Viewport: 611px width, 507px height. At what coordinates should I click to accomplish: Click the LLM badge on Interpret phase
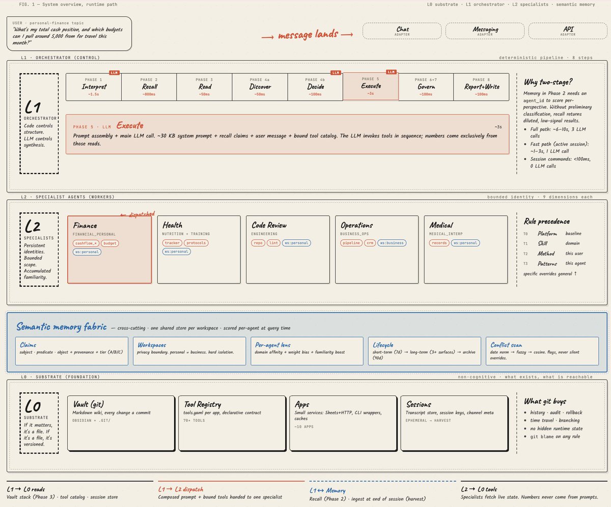click(114, 73)
